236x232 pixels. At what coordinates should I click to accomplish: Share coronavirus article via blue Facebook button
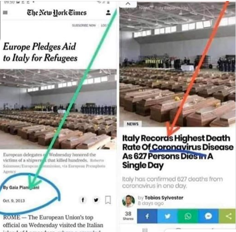pos(147,216)
